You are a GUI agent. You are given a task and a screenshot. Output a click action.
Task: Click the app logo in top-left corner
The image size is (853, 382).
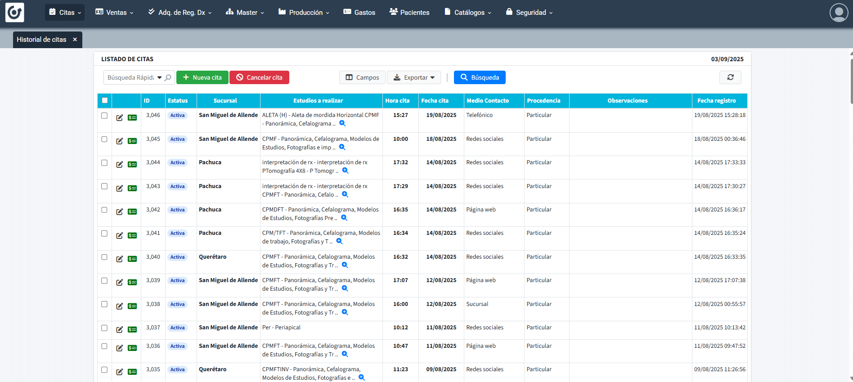pyautogui.click(x=14, y=13)
